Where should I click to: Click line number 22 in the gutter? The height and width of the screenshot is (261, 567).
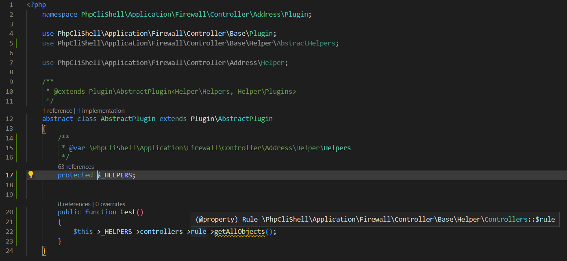pyautogui.click(x=9, y=231)
